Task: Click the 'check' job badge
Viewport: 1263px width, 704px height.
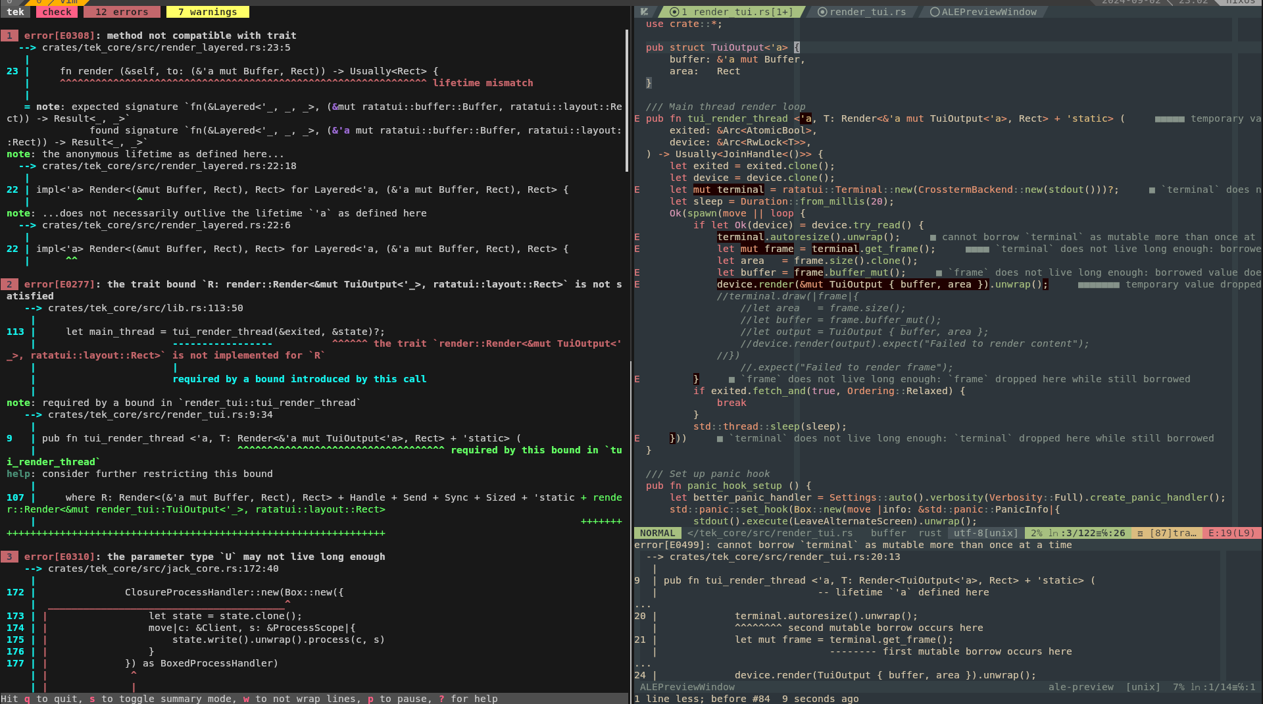Action: coord(57,12)
